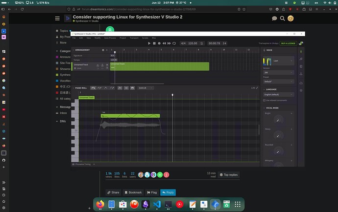Open the forum hamburger menu
338x212 pixels.
(x=57, y=18)
